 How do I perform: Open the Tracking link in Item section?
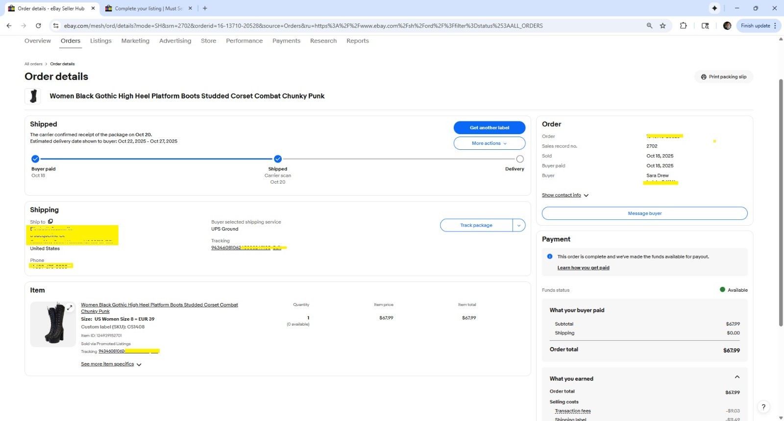pos(129,351)
